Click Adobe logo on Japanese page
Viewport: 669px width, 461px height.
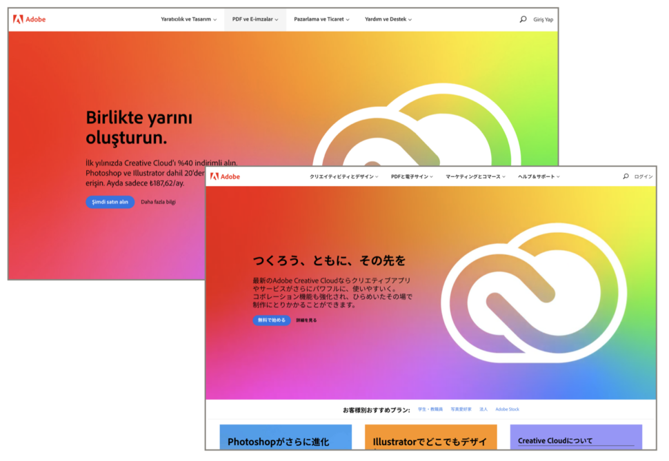pos(225,176)
